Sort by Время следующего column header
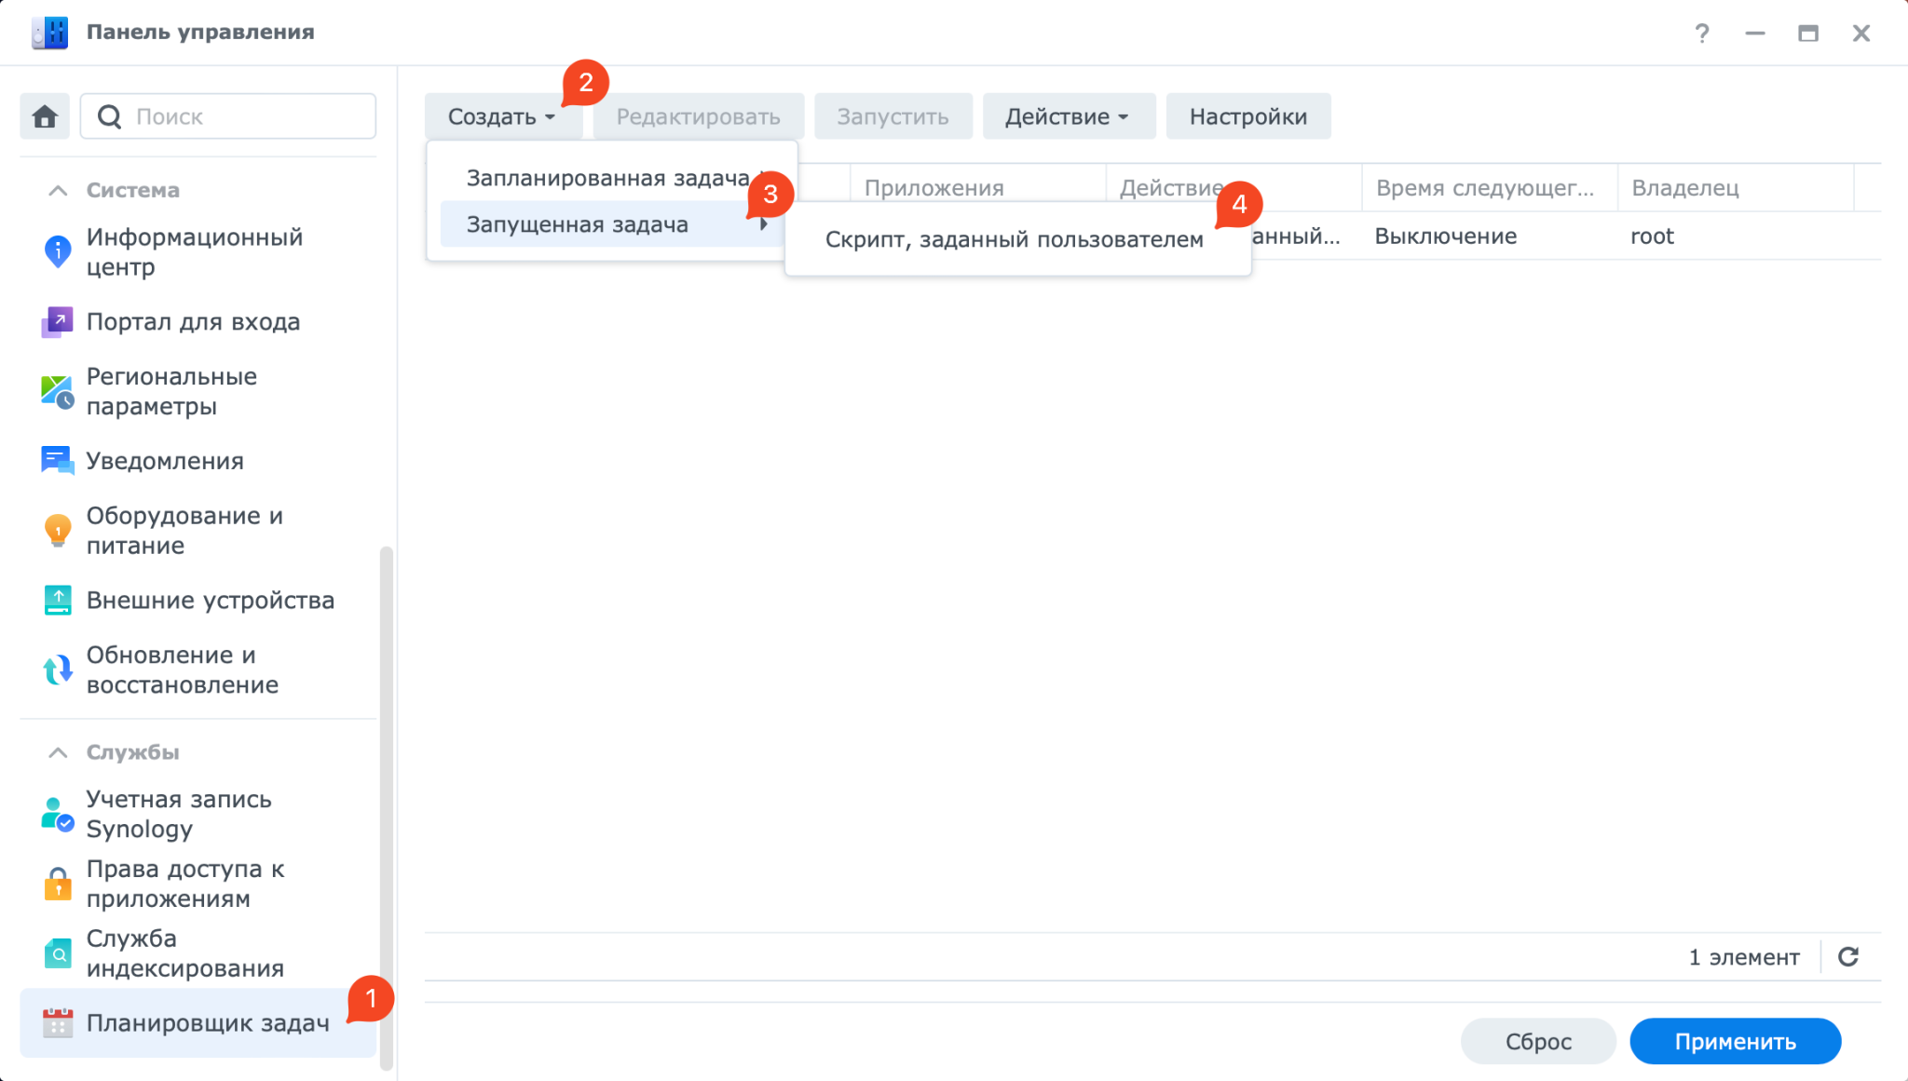The height and width of the screenshot is (1081, 1908). (1489, 188)
